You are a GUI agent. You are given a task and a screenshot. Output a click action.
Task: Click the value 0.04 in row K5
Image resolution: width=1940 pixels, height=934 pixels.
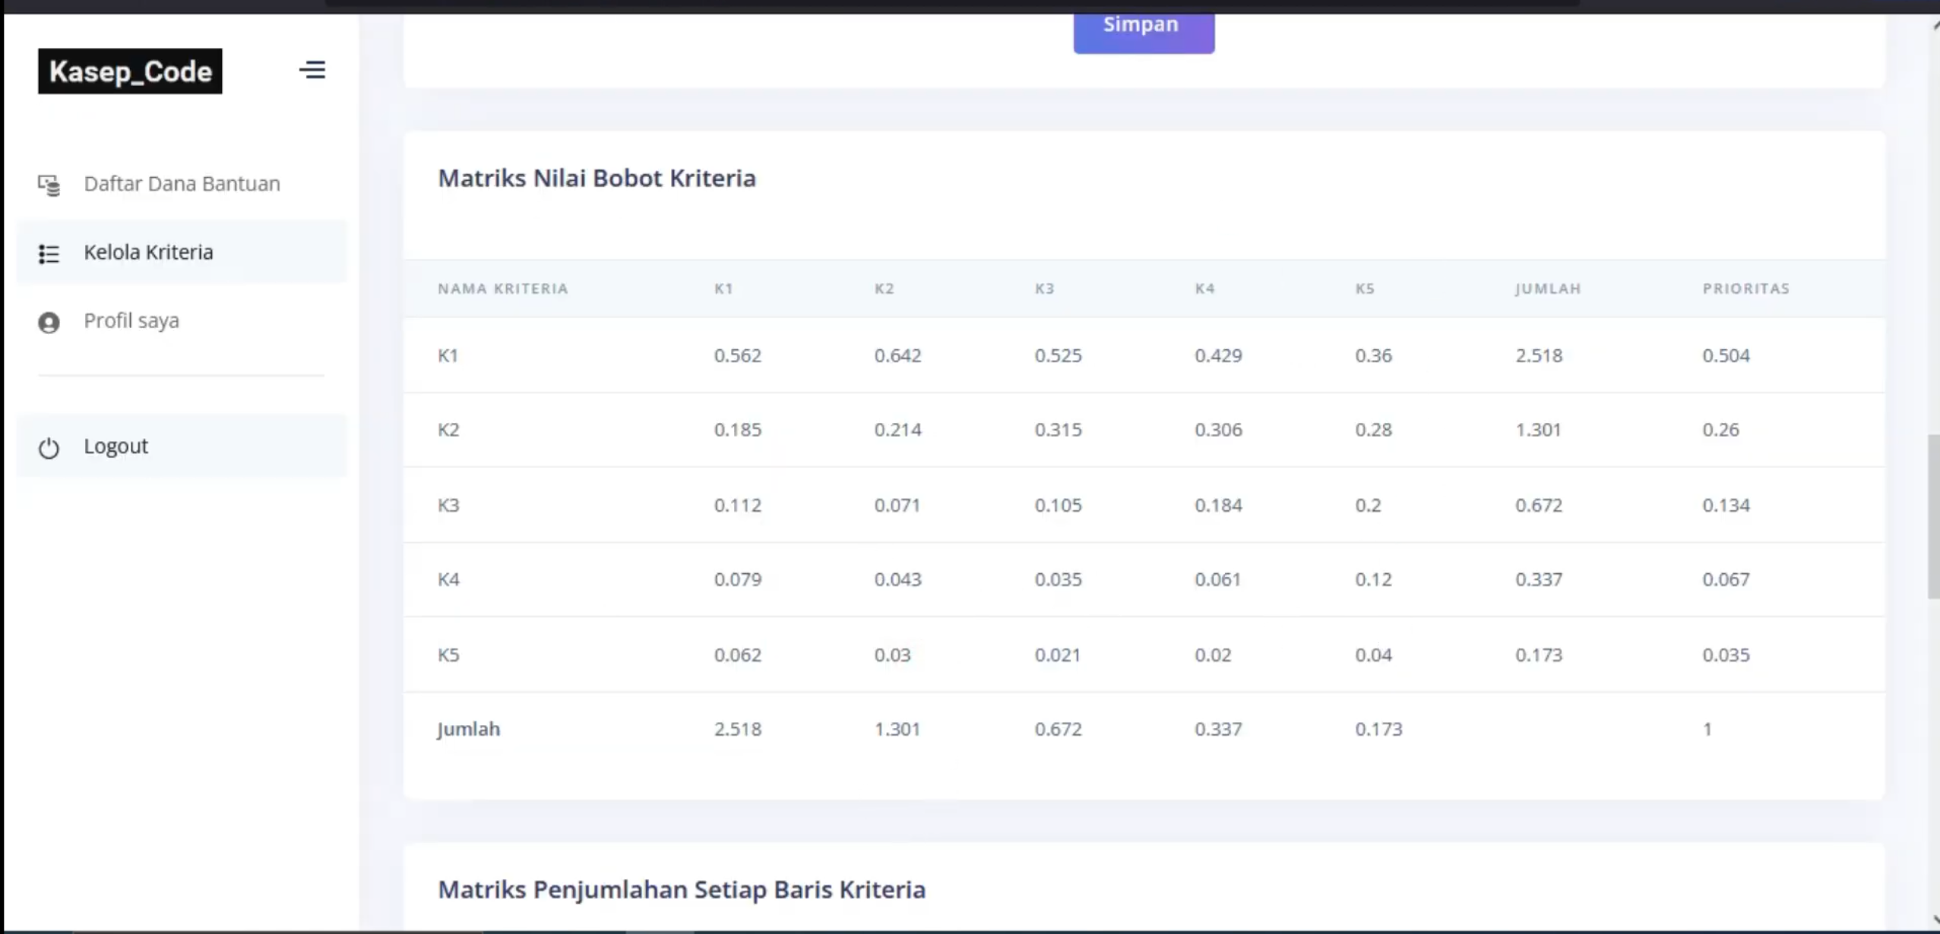click(x=1373, y=655)
